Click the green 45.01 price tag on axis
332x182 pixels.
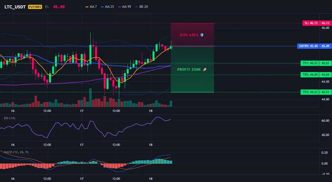[x=326, y=63]
